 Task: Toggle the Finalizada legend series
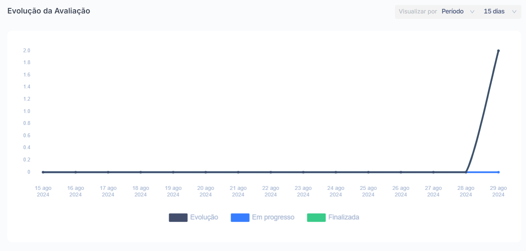333,218
